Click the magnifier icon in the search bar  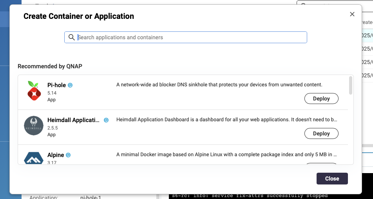point(71,37)
